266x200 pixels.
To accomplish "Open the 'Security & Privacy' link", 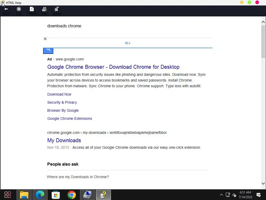I will point(62,102).
